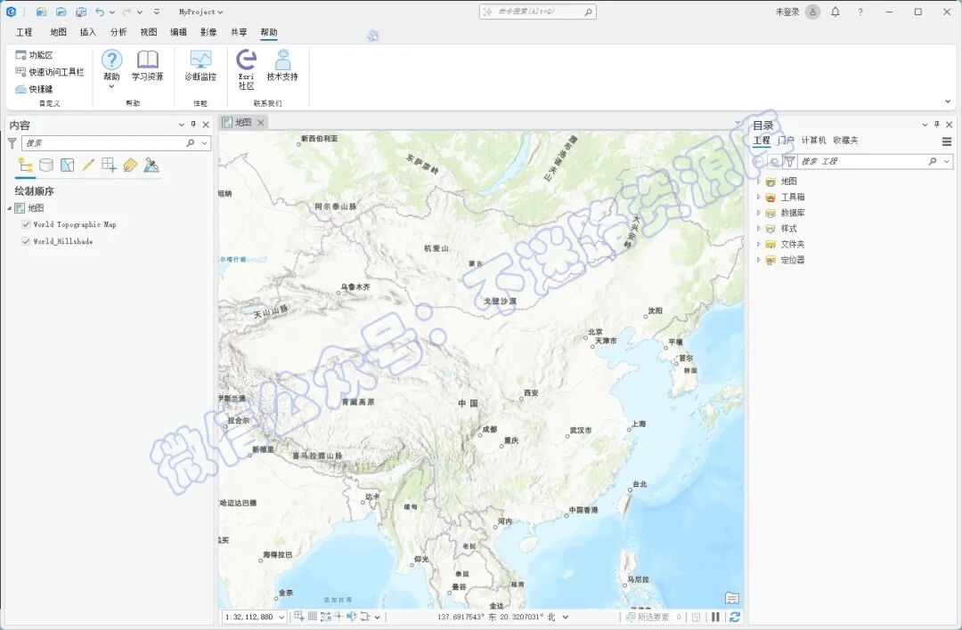Open the notifications bell icon
This screenshot has height=630, width=962.
click(x=835, y=12)
